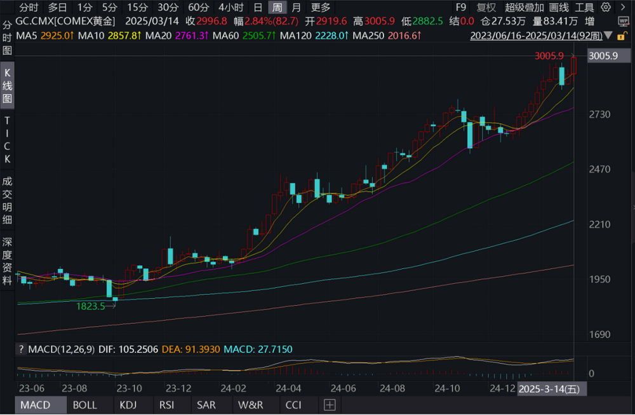The height and width of the screenshot is (415, 635).
Task: Click the 复权 button
Action: [487, 8]
